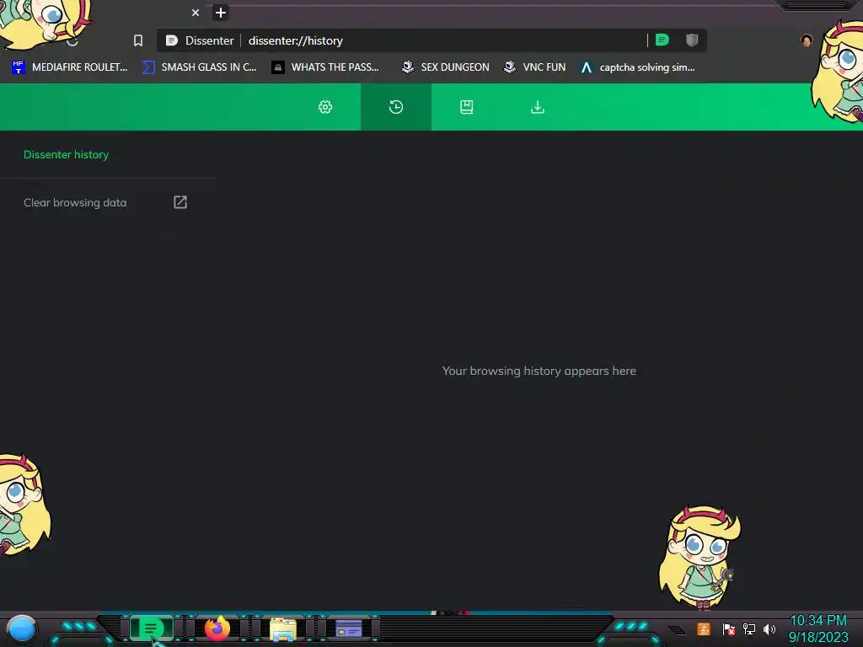Screen dimensions: 863x647
Task: Open SMASH GLASS IN C... bookmark
Action: tap(199, 67)
